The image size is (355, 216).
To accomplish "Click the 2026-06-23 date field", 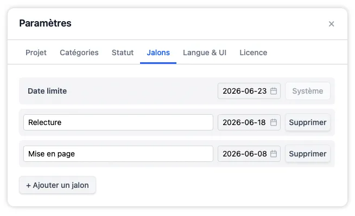I will coord(249,91).
